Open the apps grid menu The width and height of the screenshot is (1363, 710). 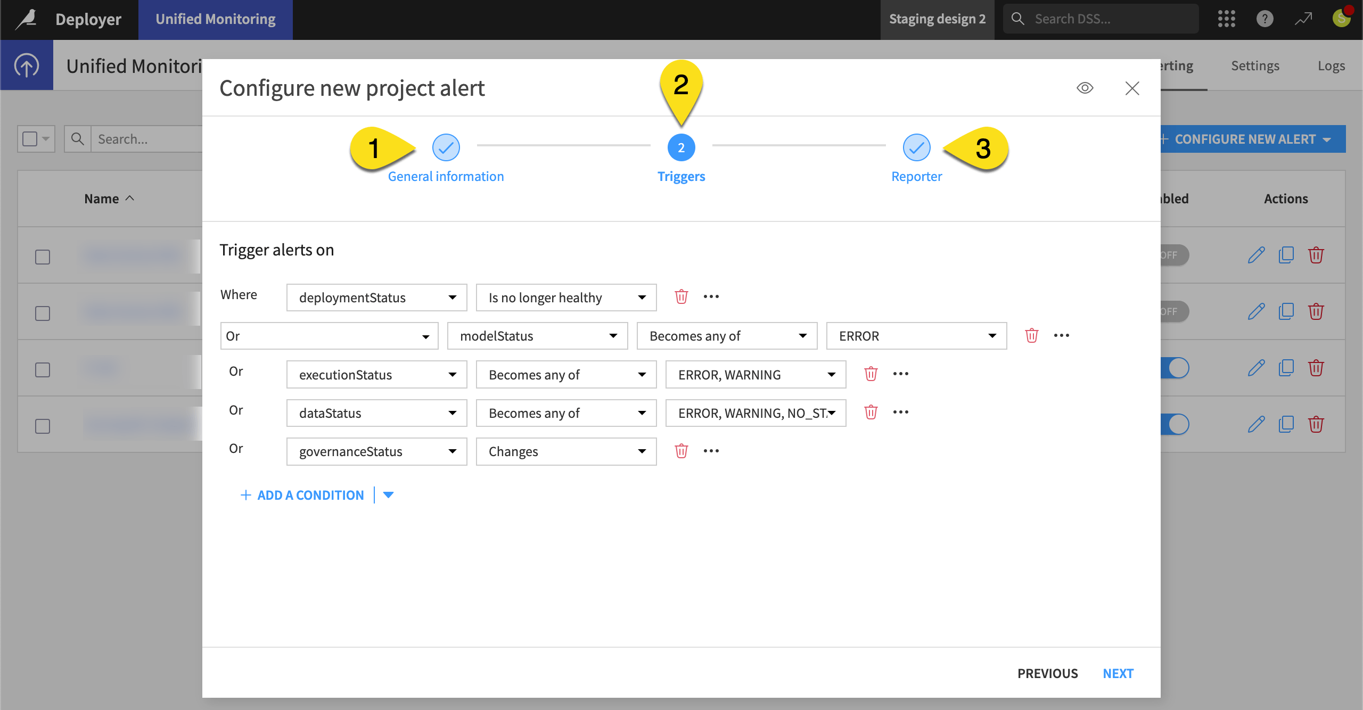(1227, 19)
